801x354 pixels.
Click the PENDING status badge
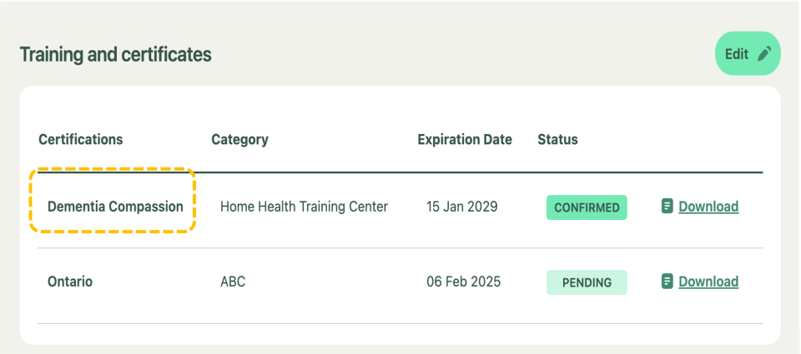point(586,282)
